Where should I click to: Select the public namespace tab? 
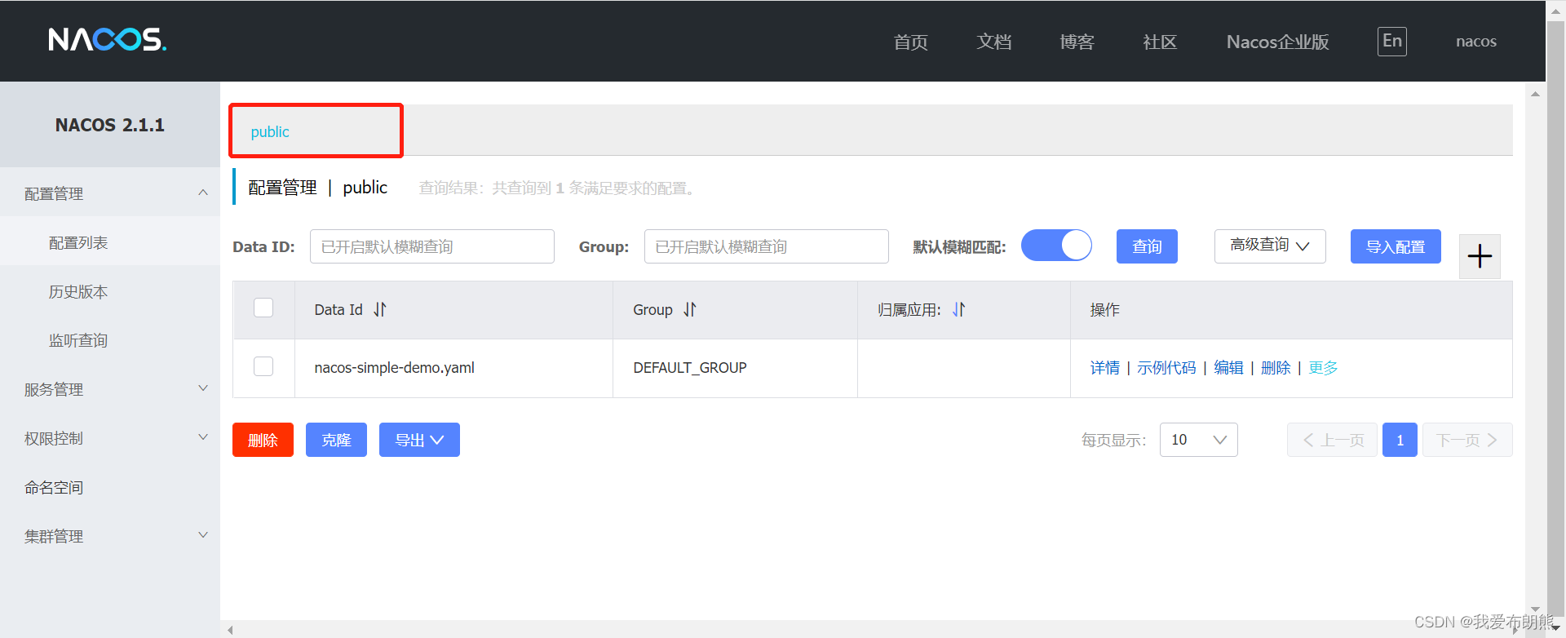(x=270, y=131)
